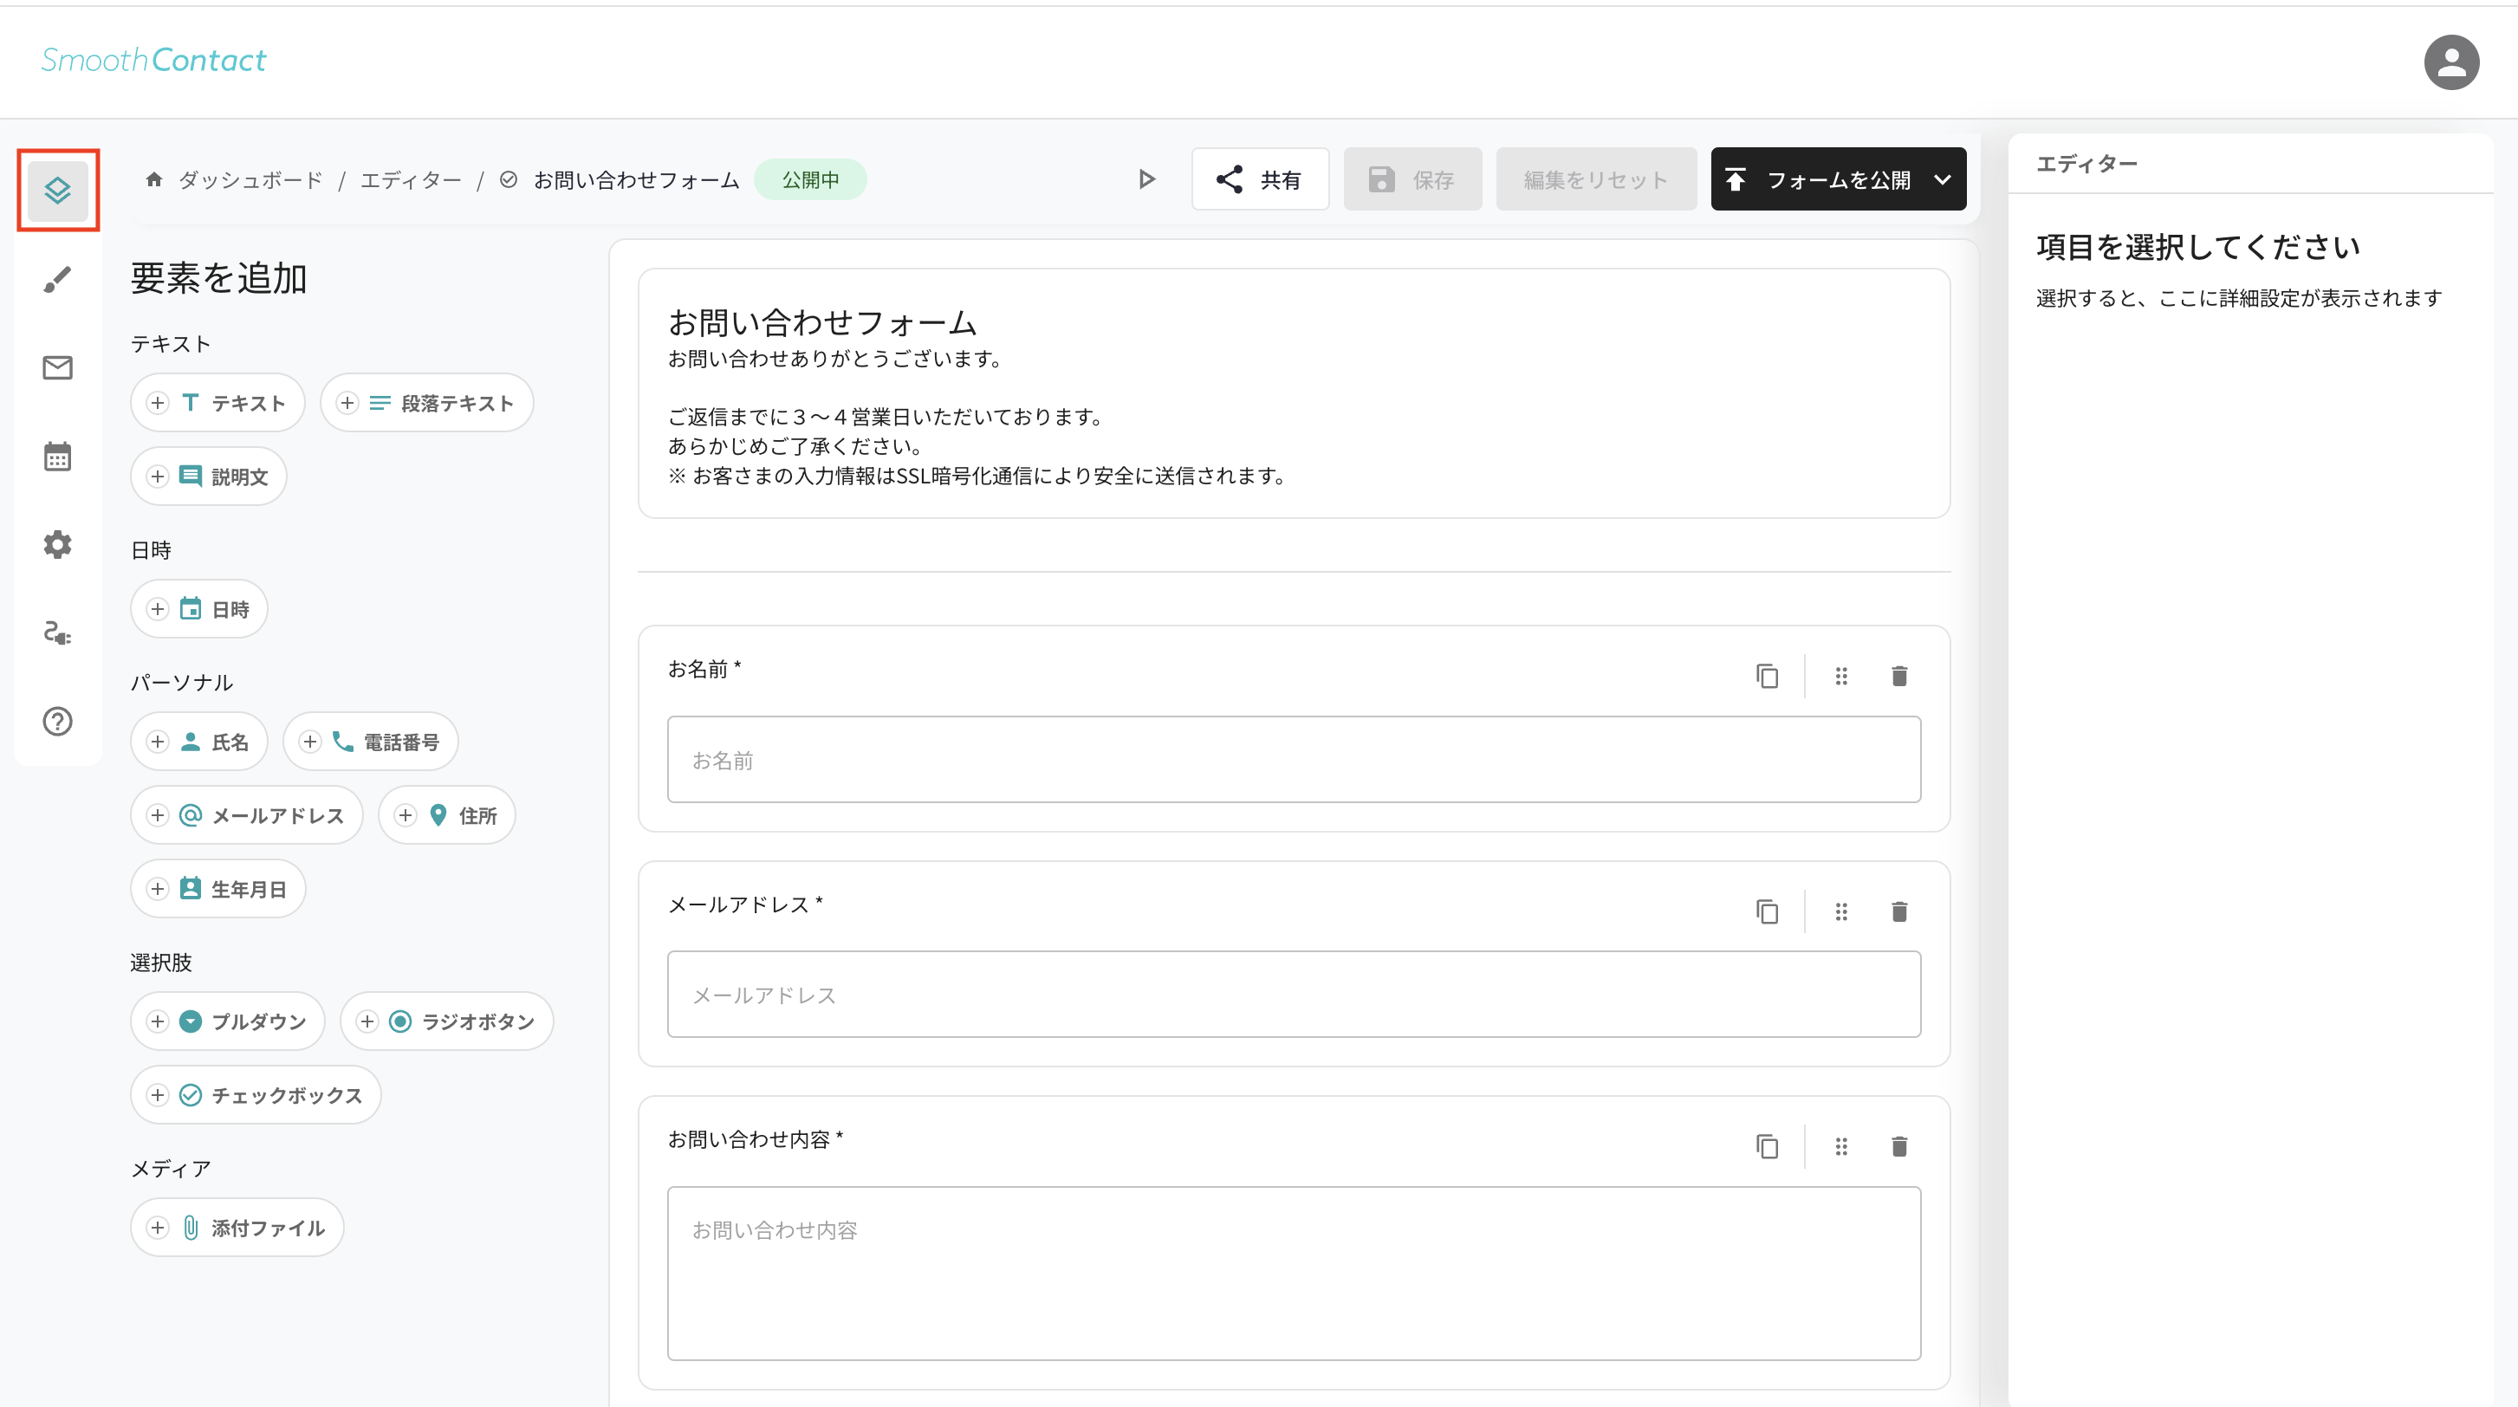Select the form header description block
The height and width of the screenshot is (1407, 2518).
[1293, 392]
